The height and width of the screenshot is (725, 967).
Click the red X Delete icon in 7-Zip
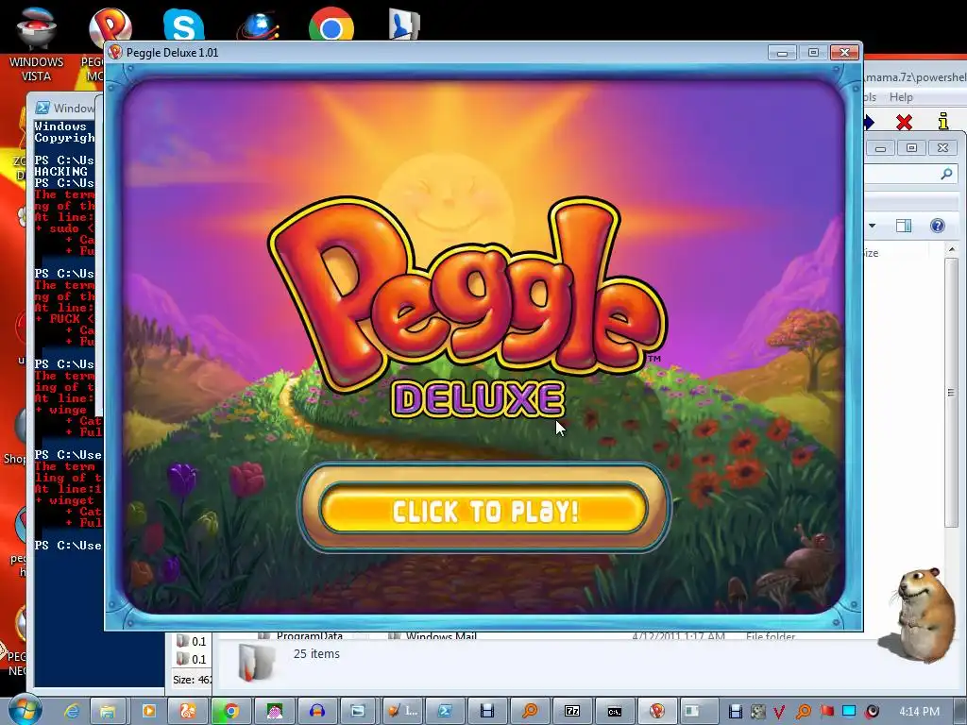click(904, 122)
